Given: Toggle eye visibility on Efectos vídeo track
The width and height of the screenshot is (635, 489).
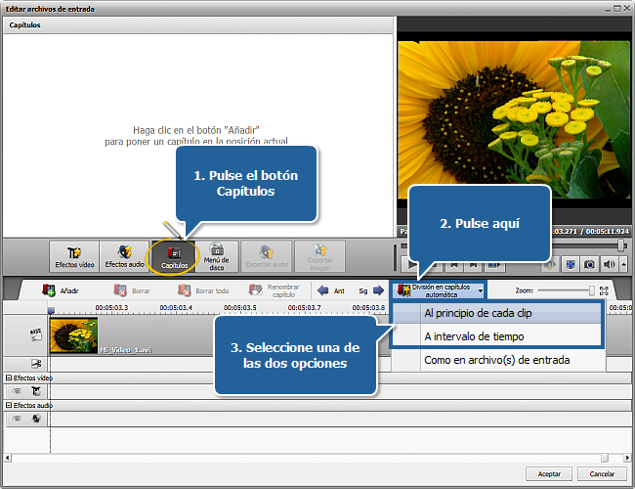Looking at the screenshot, I should (x=15, y=390).
